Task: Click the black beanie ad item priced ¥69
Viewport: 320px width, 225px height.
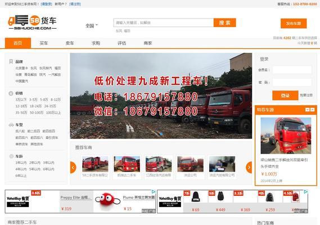Action: (196, 201)
